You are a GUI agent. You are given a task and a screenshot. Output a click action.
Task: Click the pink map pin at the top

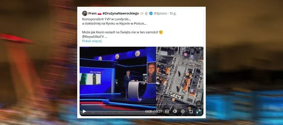tap(185, 54)
